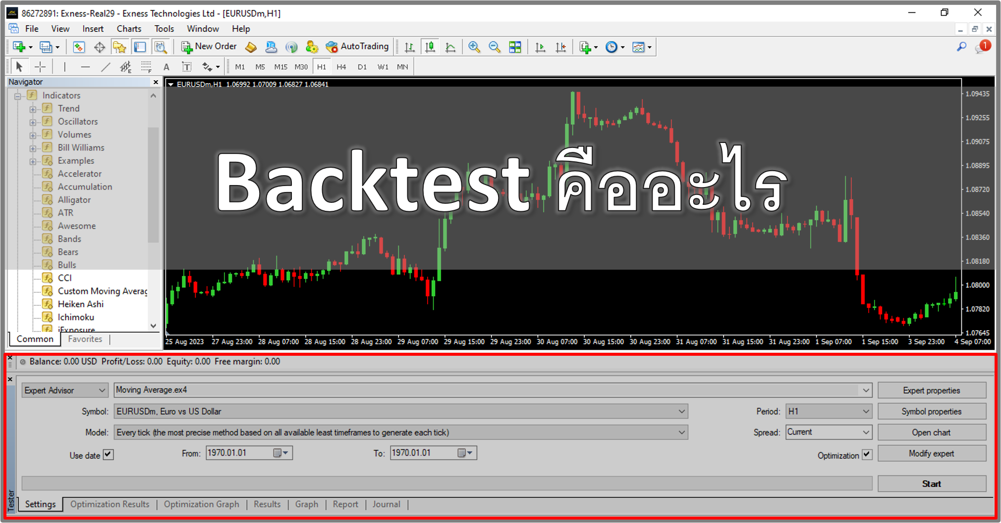Zoom out on the chart

(x=495, y=47)
